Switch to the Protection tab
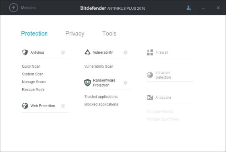The width and height of the screenshot is (226, 152). [x=34, y=34]
